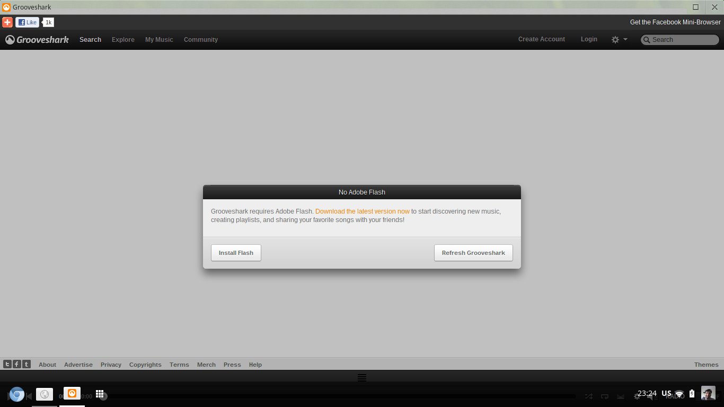The image size is (724, 407).
Task: Open the Copyrights footer link
Action: 145,365
